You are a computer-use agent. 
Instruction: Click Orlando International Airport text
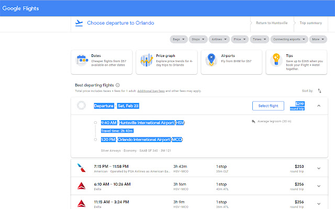pyautogui.click(x=144, y=140)
